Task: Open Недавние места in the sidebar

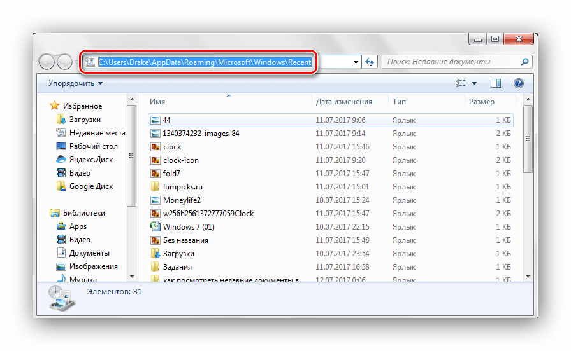Action: pos(98,133)
